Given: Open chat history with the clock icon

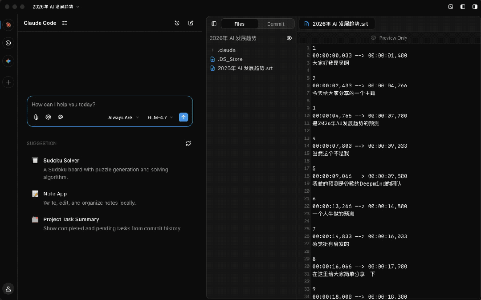Looking at the screenshot, I should [x=177, y=23].
